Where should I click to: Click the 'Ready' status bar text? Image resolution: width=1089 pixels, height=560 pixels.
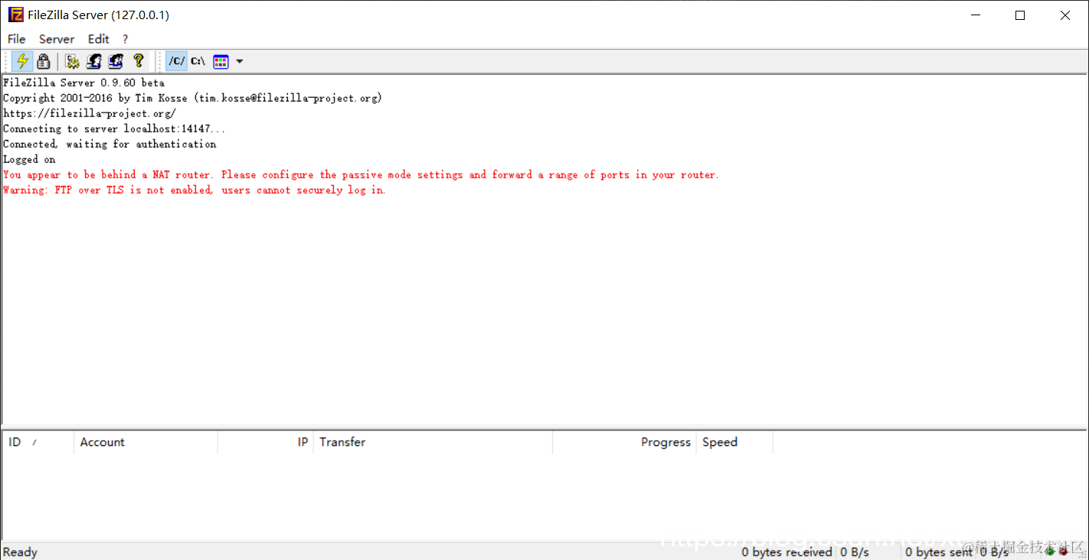click(20, 552)
